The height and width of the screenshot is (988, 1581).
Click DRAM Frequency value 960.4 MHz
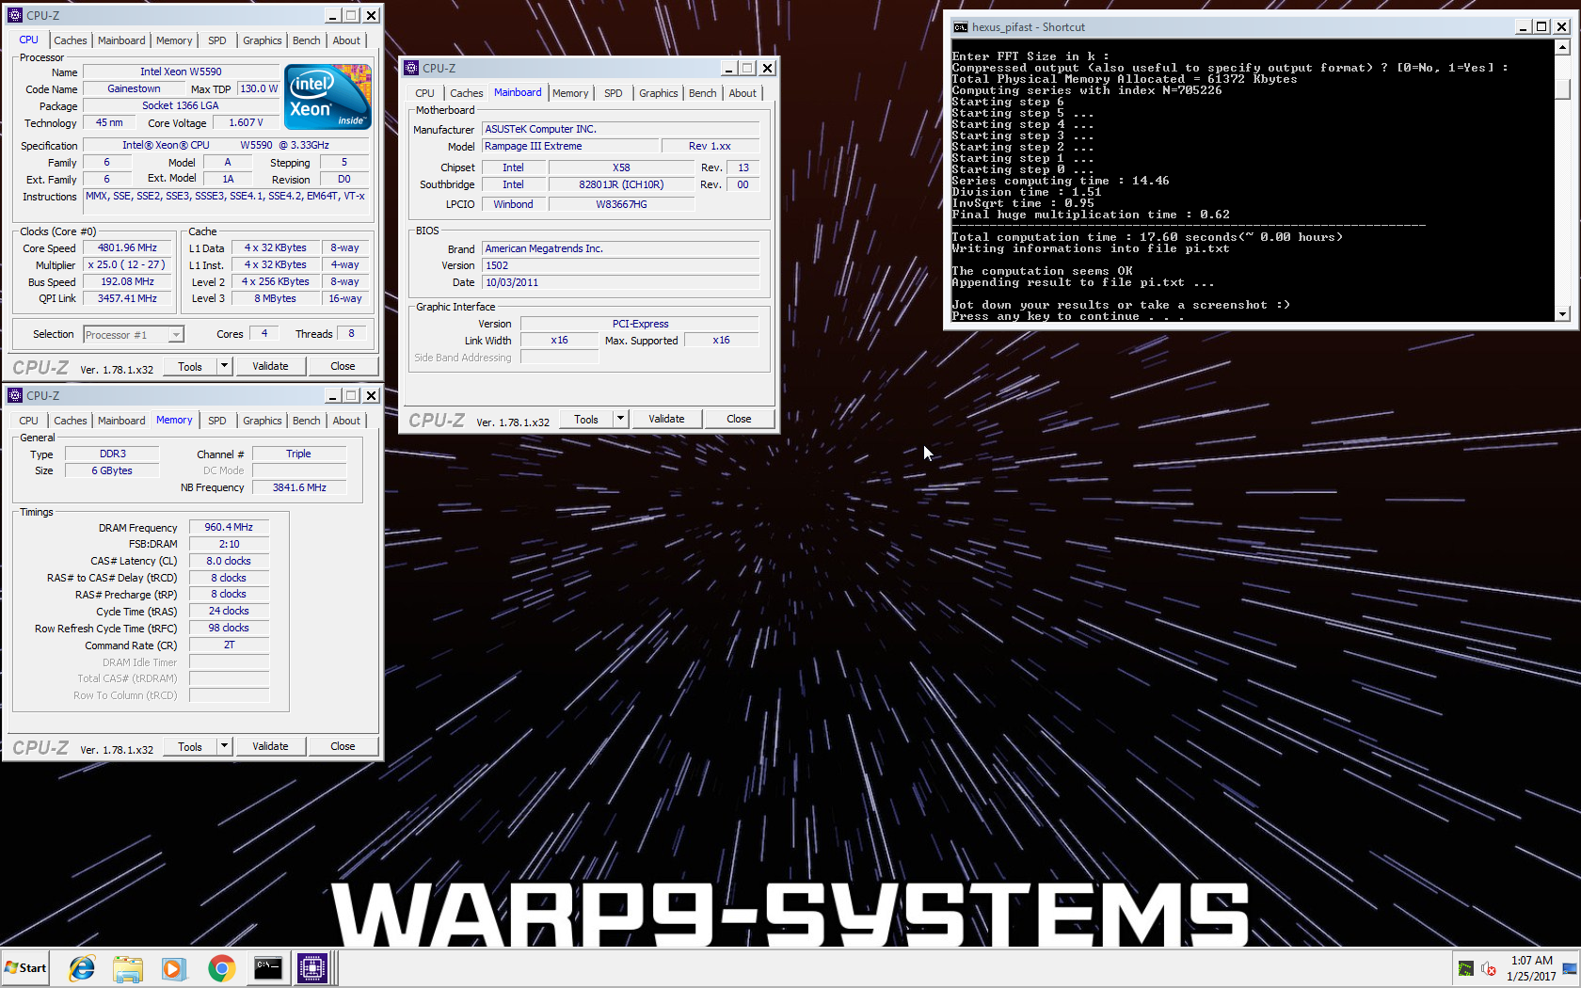229,527
